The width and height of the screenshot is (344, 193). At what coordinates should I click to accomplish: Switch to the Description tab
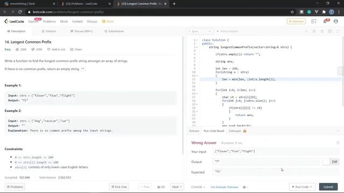[x=16, y=31]
